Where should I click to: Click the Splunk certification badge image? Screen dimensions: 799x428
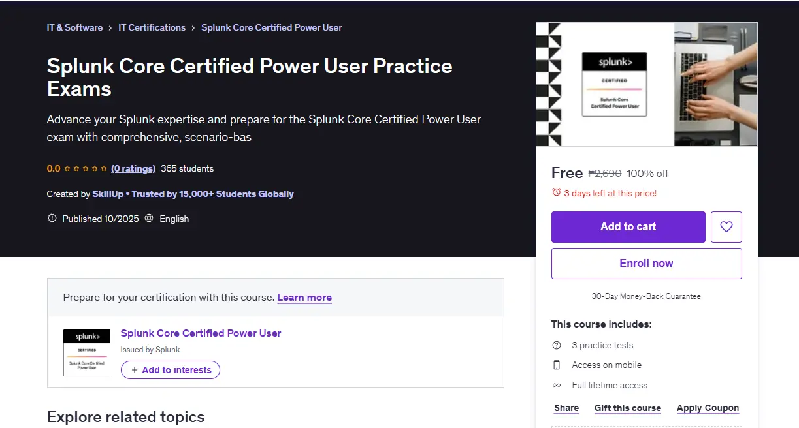87,353
